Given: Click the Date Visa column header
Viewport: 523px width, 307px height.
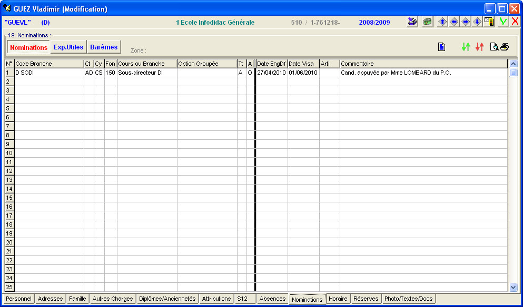Looking at the screenshot, I should (x=303, y=64).
